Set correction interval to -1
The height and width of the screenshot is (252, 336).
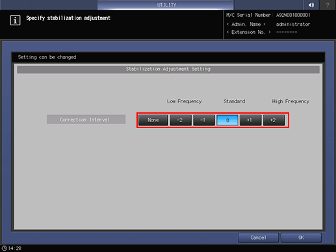point(203,120)
